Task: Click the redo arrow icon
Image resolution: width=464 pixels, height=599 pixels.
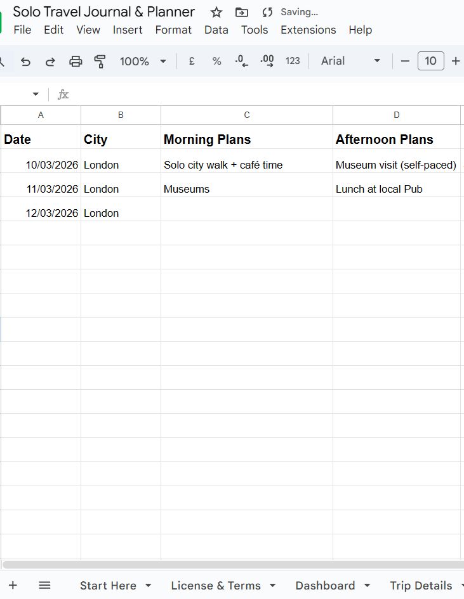Action: click(x=50, y=61)
